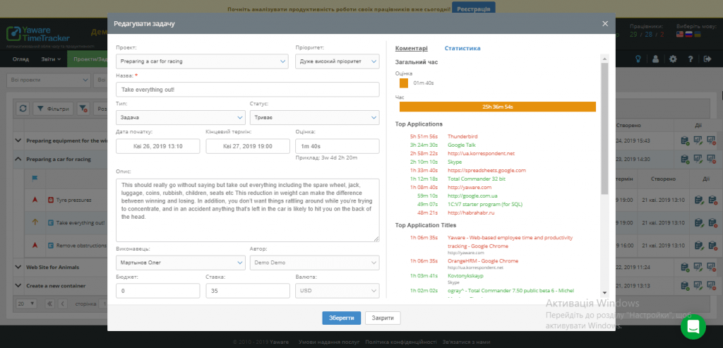Close the edit task dialog with X
Screen dimensions: 723x348
tap(605, 23)
